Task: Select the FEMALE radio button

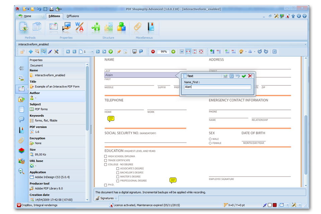Action: pos(210,143)
